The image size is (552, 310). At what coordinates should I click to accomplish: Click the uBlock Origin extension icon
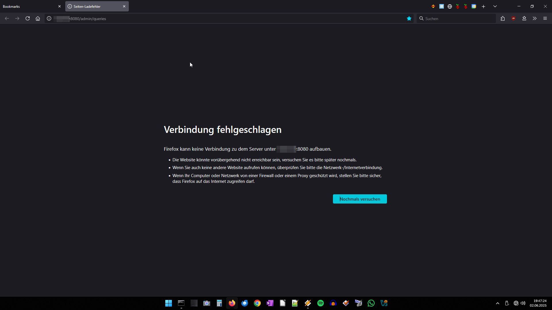(x=513, y=19)
